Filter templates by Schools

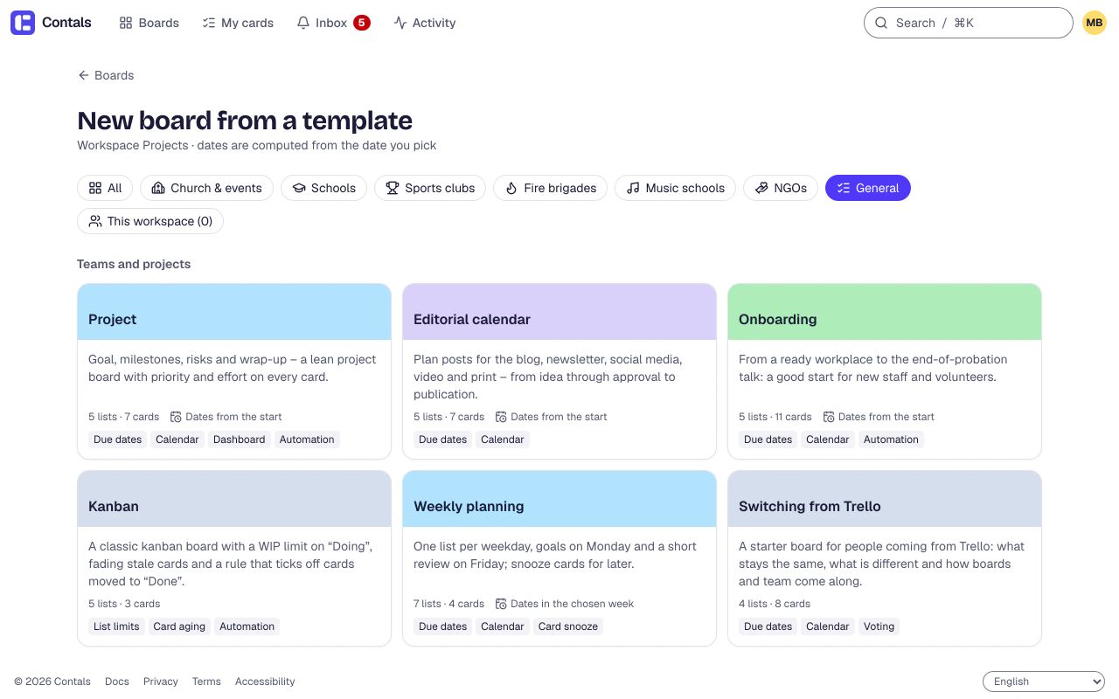(x=323, y=188)
